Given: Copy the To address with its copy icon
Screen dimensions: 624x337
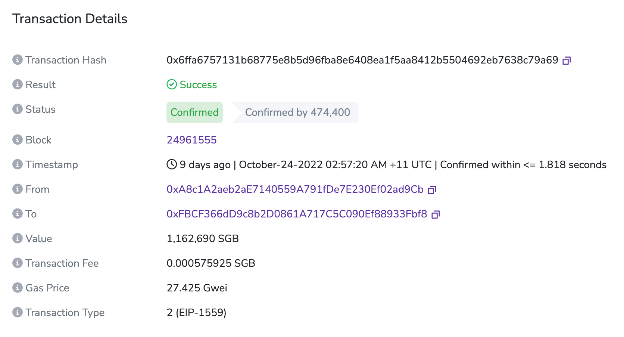Looking at the screenshot, I should tap(435, 214).
